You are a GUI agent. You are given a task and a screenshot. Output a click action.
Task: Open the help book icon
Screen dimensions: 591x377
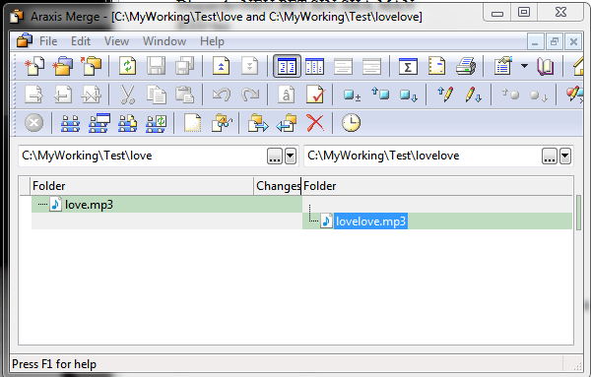pos(546,66)
